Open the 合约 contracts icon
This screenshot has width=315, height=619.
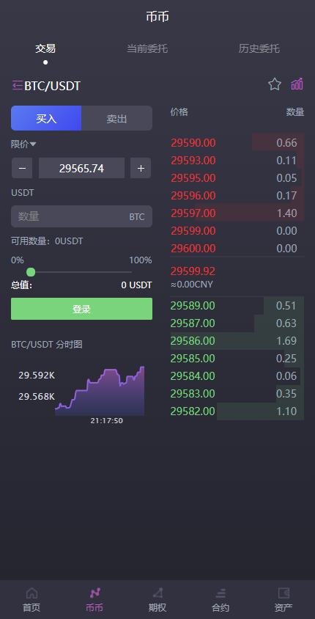tap(220, 593)
